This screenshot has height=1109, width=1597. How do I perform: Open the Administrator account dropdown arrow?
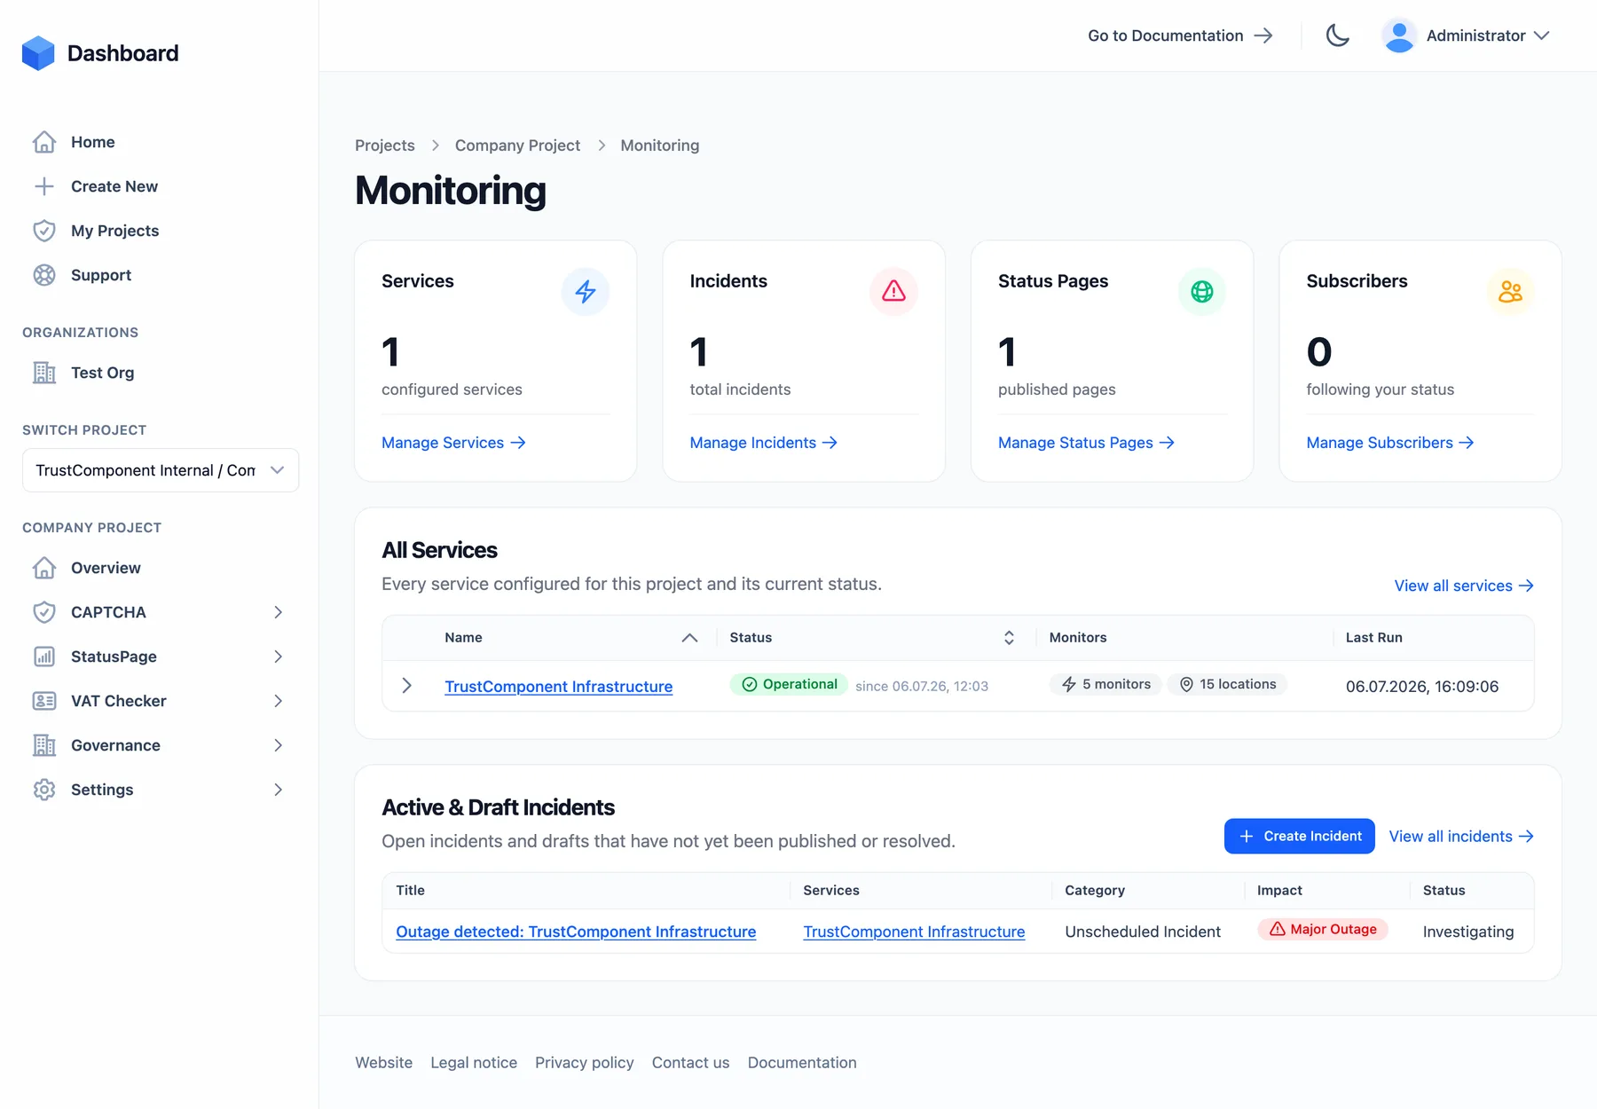coord(1541,35)
